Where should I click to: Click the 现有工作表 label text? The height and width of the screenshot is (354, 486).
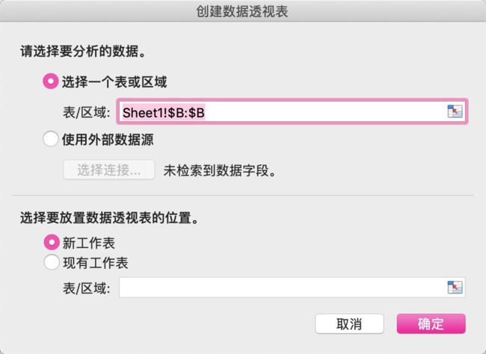(96, 263)
